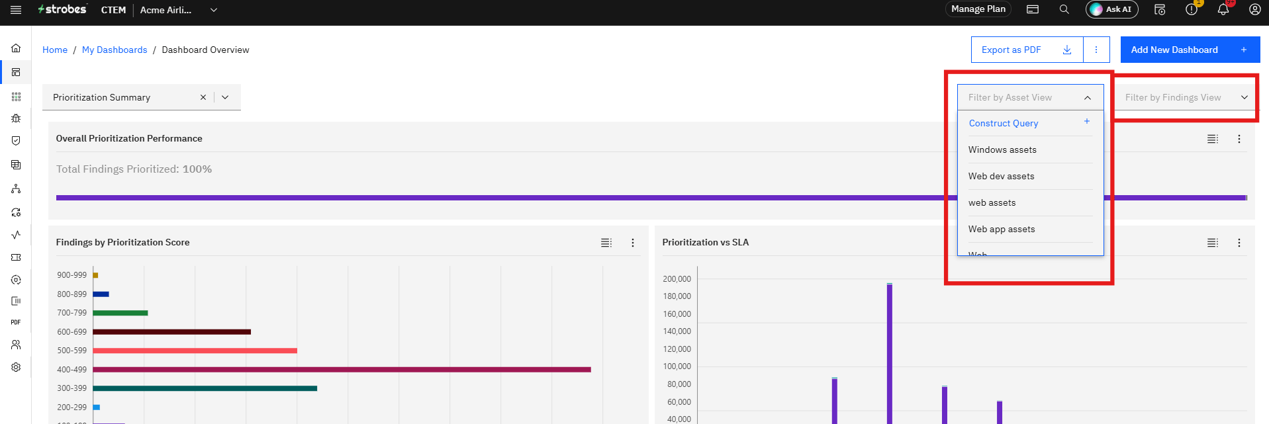The image size is (1269, 424).
Task: Select Web dev assets filter option
Action: (x=1030, y=176)
